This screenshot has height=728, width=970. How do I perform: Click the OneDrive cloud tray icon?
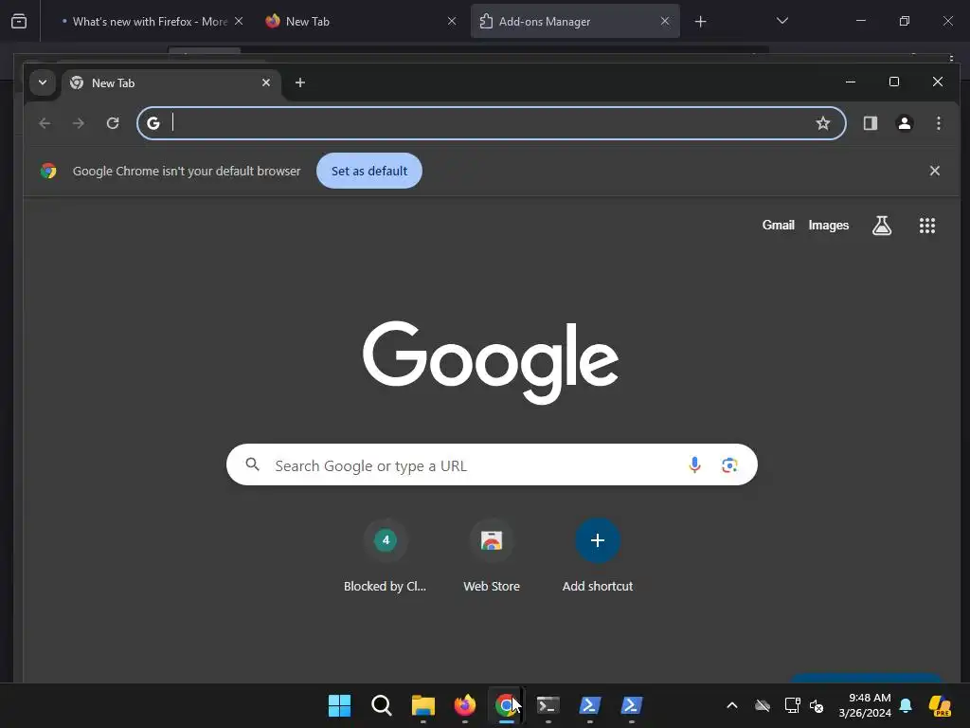click(x=763, y=705)
